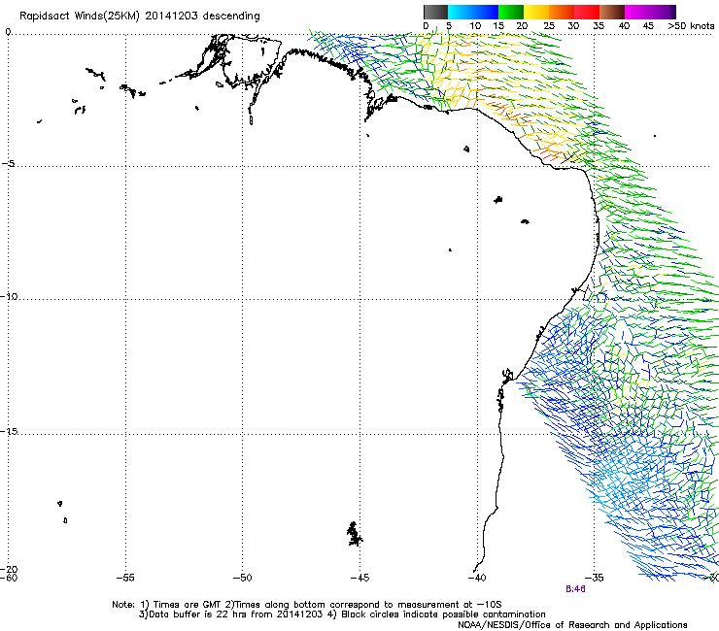
Task: Click the gray 0-5 knots legend segment
Action: click(435, 12)
